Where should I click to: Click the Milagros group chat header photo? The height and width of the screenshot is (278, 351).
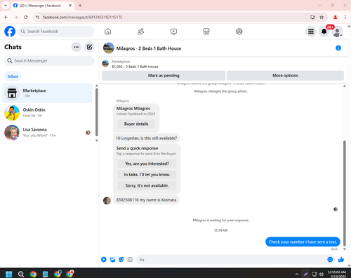tap(109, 48)
